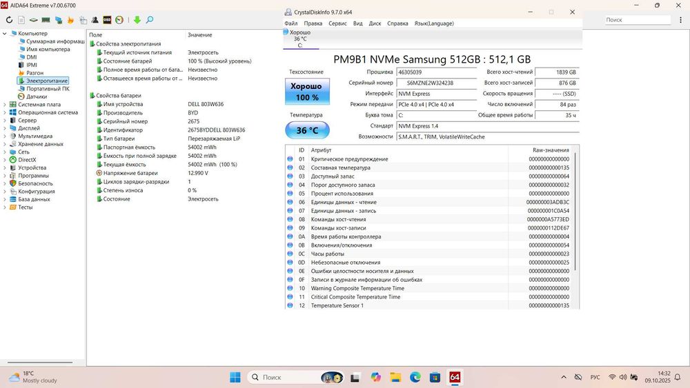Open Microsoft Edge from the taskbar
The image size is (690, 388).
click(415, 377)
